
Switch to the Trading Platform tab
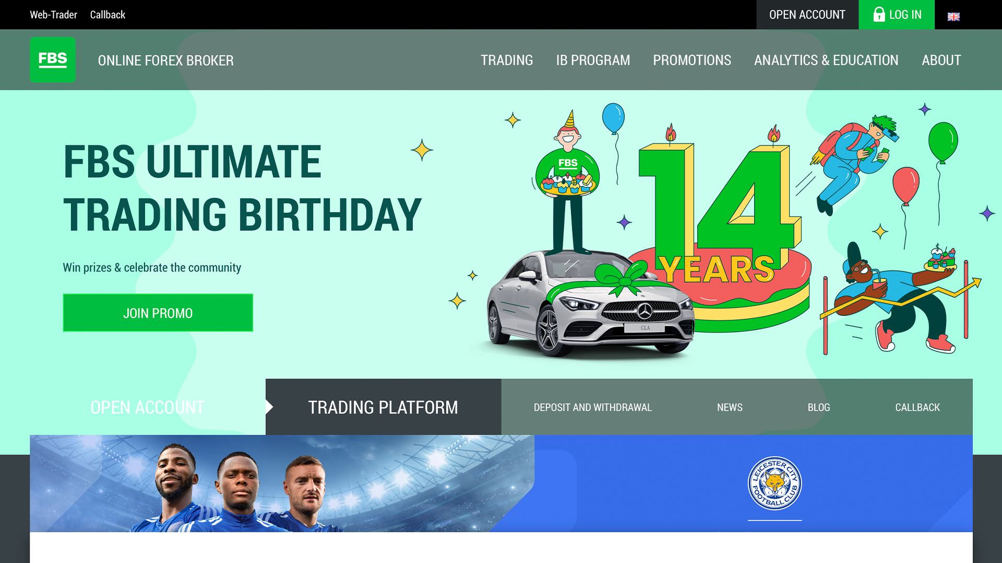[x=383, y=407]
